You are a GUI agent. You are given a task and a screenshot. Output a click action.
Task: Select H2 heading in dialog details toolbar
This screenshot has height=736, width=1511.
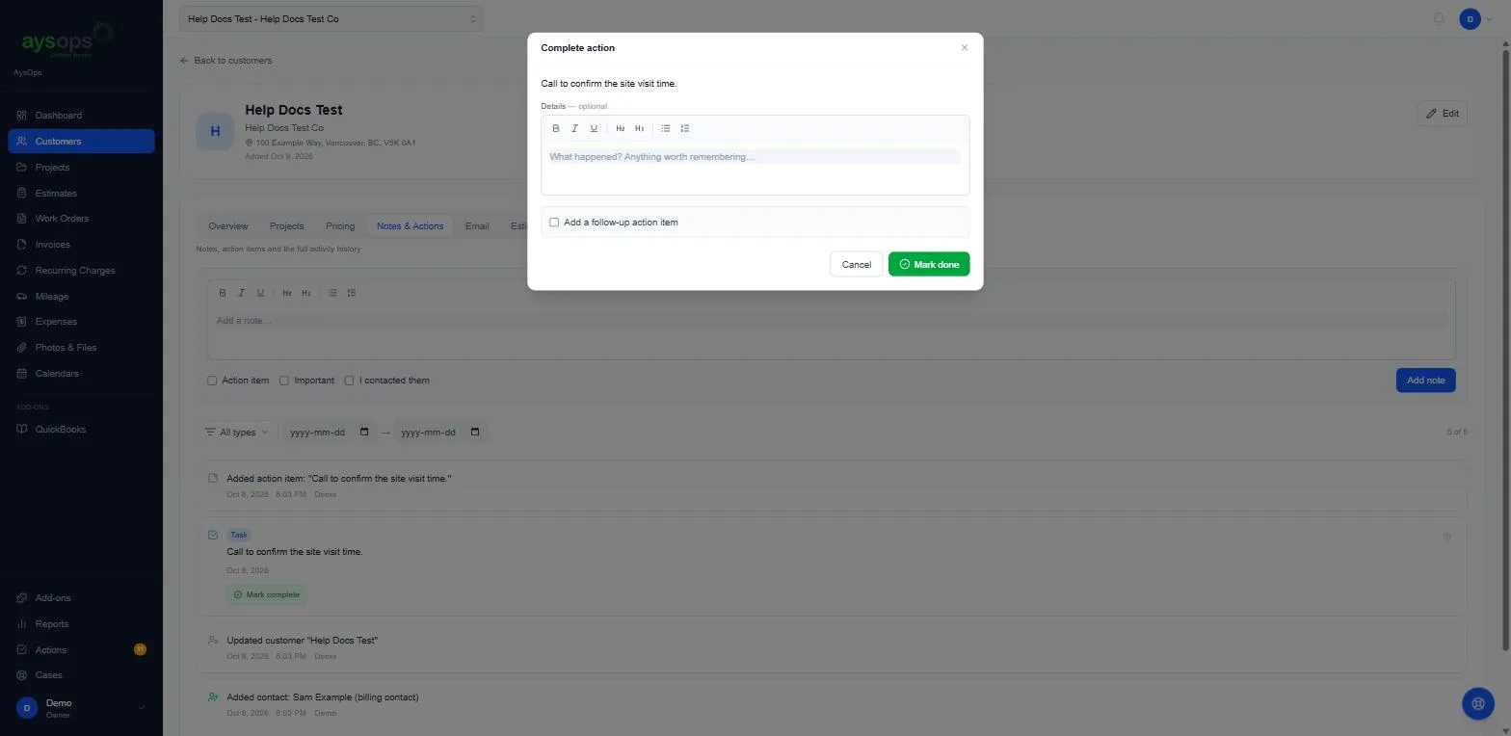620,128
